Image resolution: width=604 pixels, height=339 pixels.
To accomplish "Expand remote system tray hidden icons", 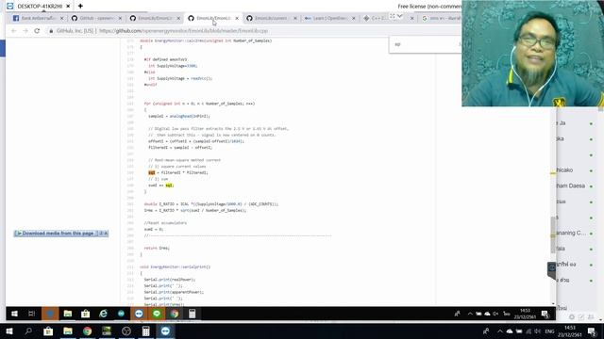I will coord(470,314).
